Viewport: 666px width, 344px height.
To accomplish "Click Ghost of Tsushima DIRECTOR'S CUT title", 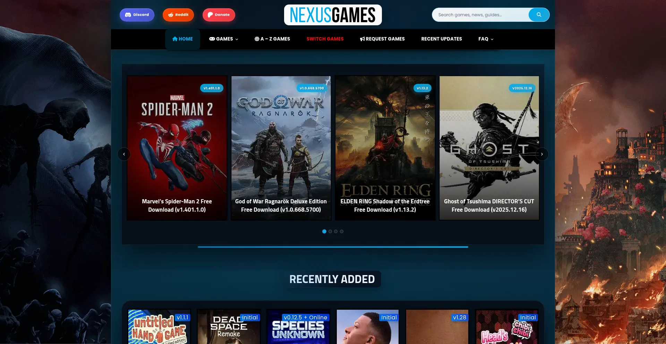I will coord(489,205).
